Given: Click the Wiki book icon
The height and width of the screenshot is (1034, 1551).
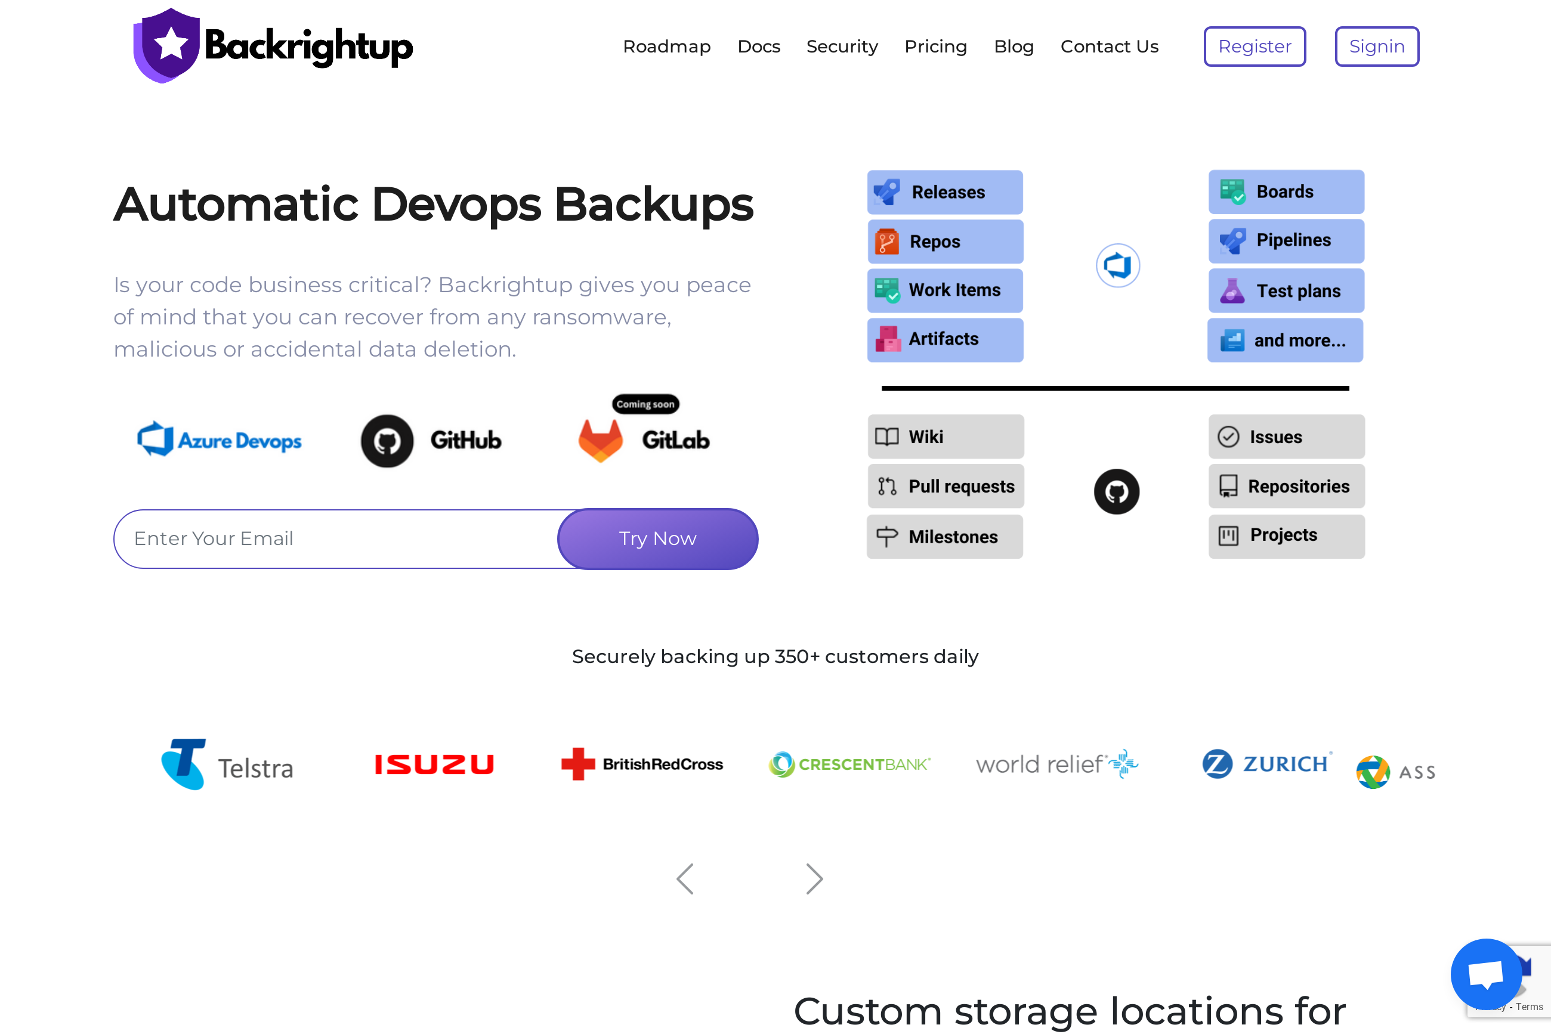Looking at the screenshot, I should [x=886, y=436].
